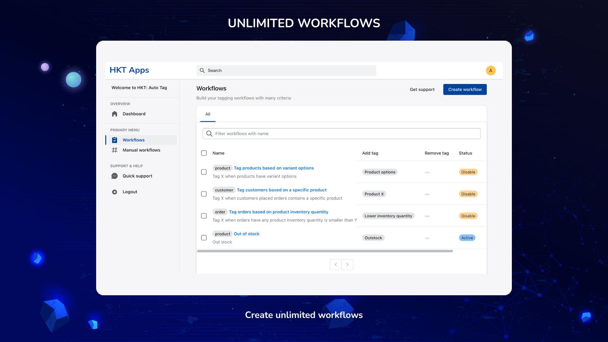Image resolution: width=608 pixels, height=342 pixels.
Task: Click the magnifier inside the workflow filter field
Action: tap(209, 133)
